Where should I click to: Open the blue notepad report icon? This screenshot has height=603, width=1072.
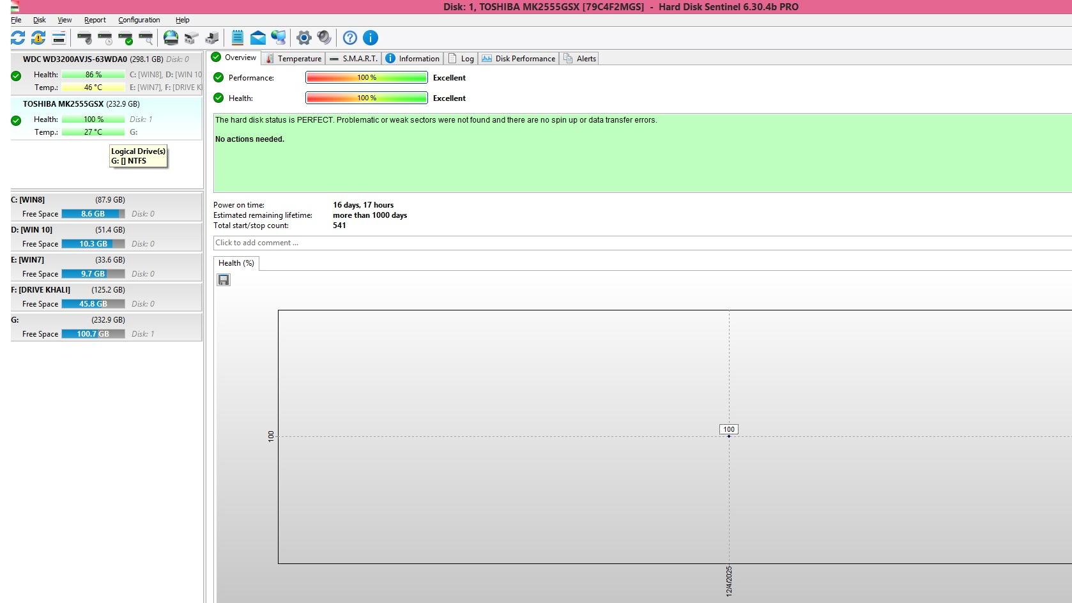(237, 38)
